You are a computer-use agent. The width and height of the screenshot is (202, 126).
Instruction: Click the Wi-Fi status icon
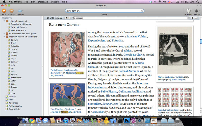(160, 2)
